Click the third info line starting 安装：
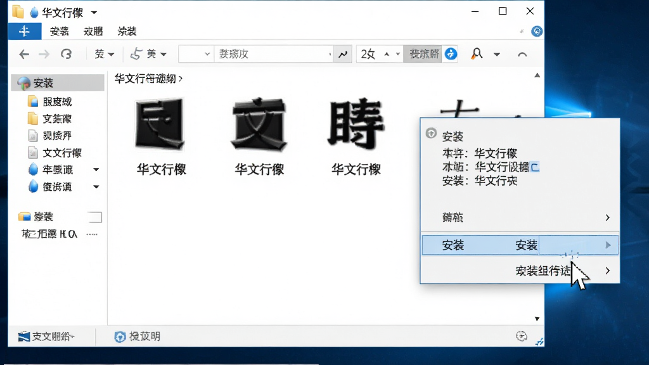This screenshot has width=649, height=365. tap(480, 181)
